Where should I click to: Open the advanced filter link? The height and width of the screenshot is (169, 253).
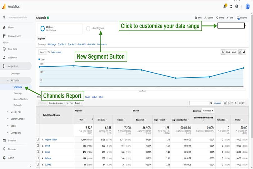click(218, 103)
